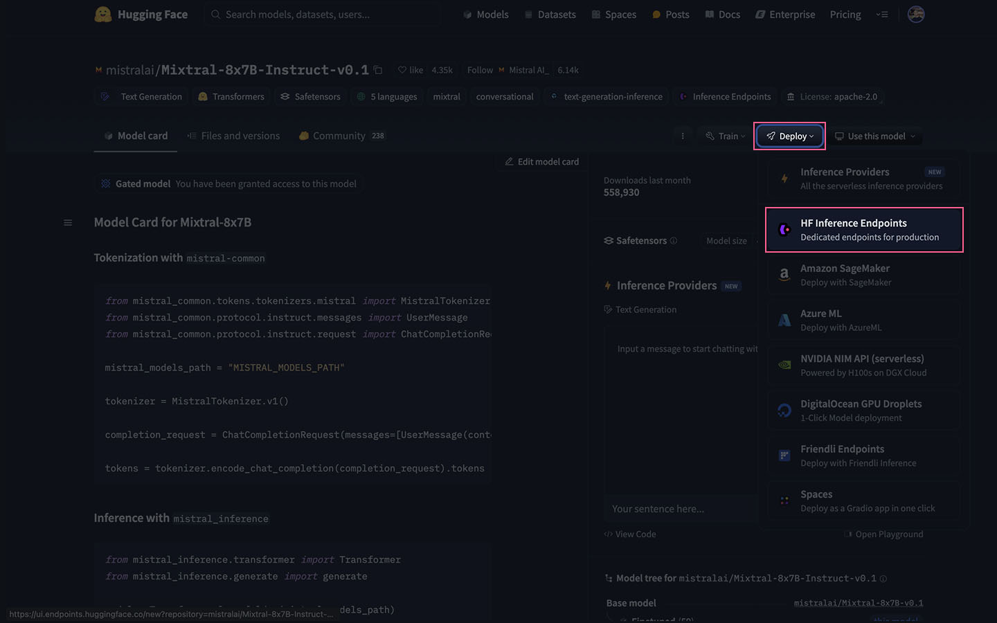Click the Azure ML logo icon
997x623 pixels.
(x=784, y=320)
